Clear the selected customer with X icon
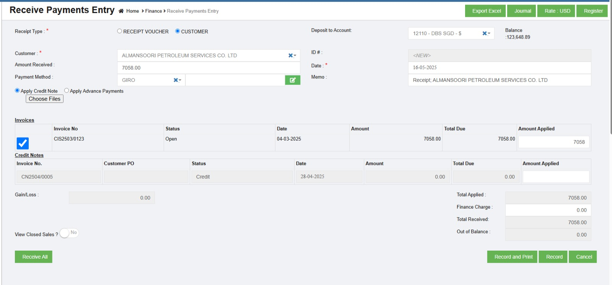Viewport: 612px width, 285px height. (x=290, y=55)
